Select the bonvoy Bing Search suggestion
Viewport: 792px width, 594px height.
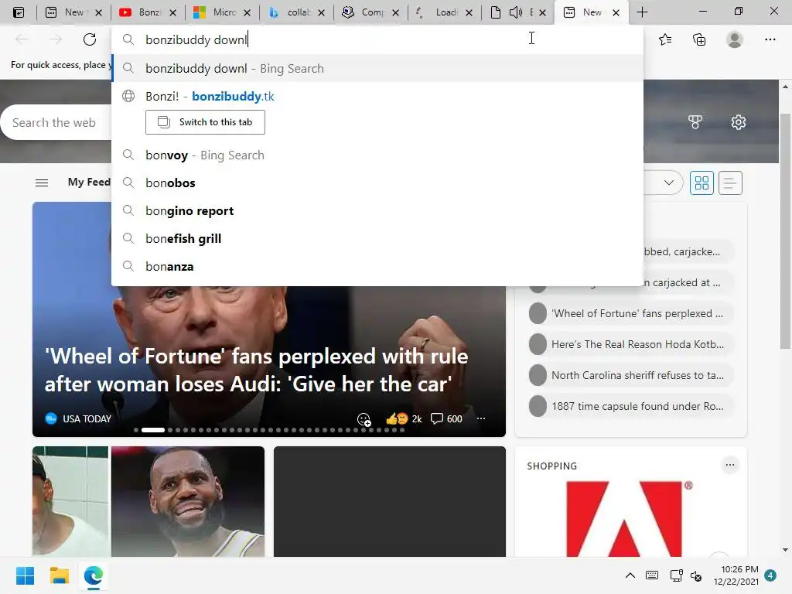(377, 155)
